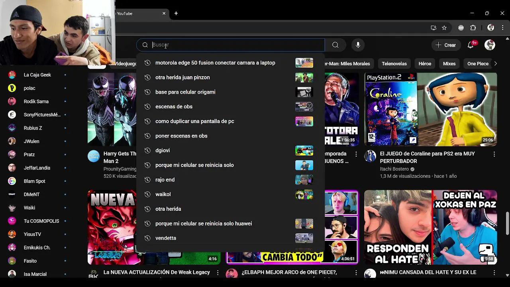510x287 pixels.
Task: Select the dgiovi search suggestion
Action: tap(230, 150)
